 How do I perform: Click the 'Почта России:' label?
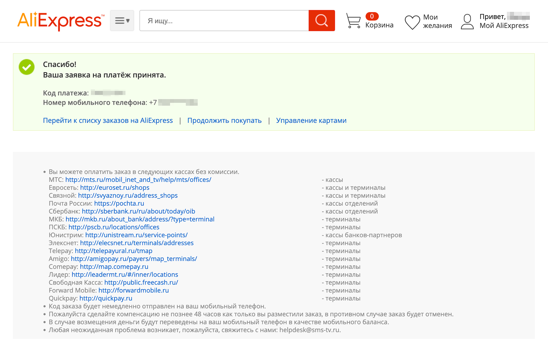tap(71, 204)
